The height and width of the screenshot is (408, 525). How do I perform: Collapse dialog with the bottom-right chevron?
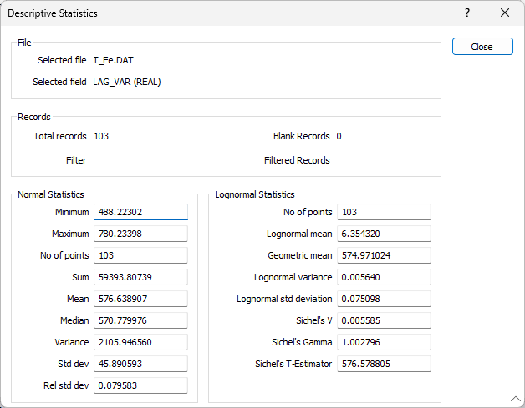pyautogui.click(x=516, y=399)
